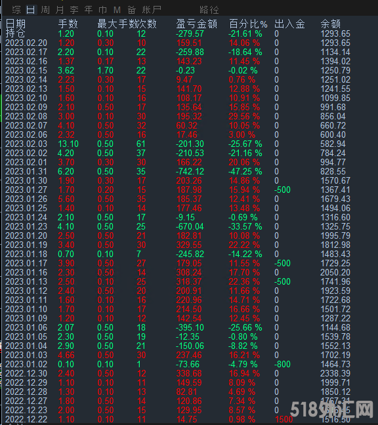Click withdrawal -800 on 2023.01.02
Image resolution: width=378 pixels, height=425 pixels.
click(x=282, y=364)
